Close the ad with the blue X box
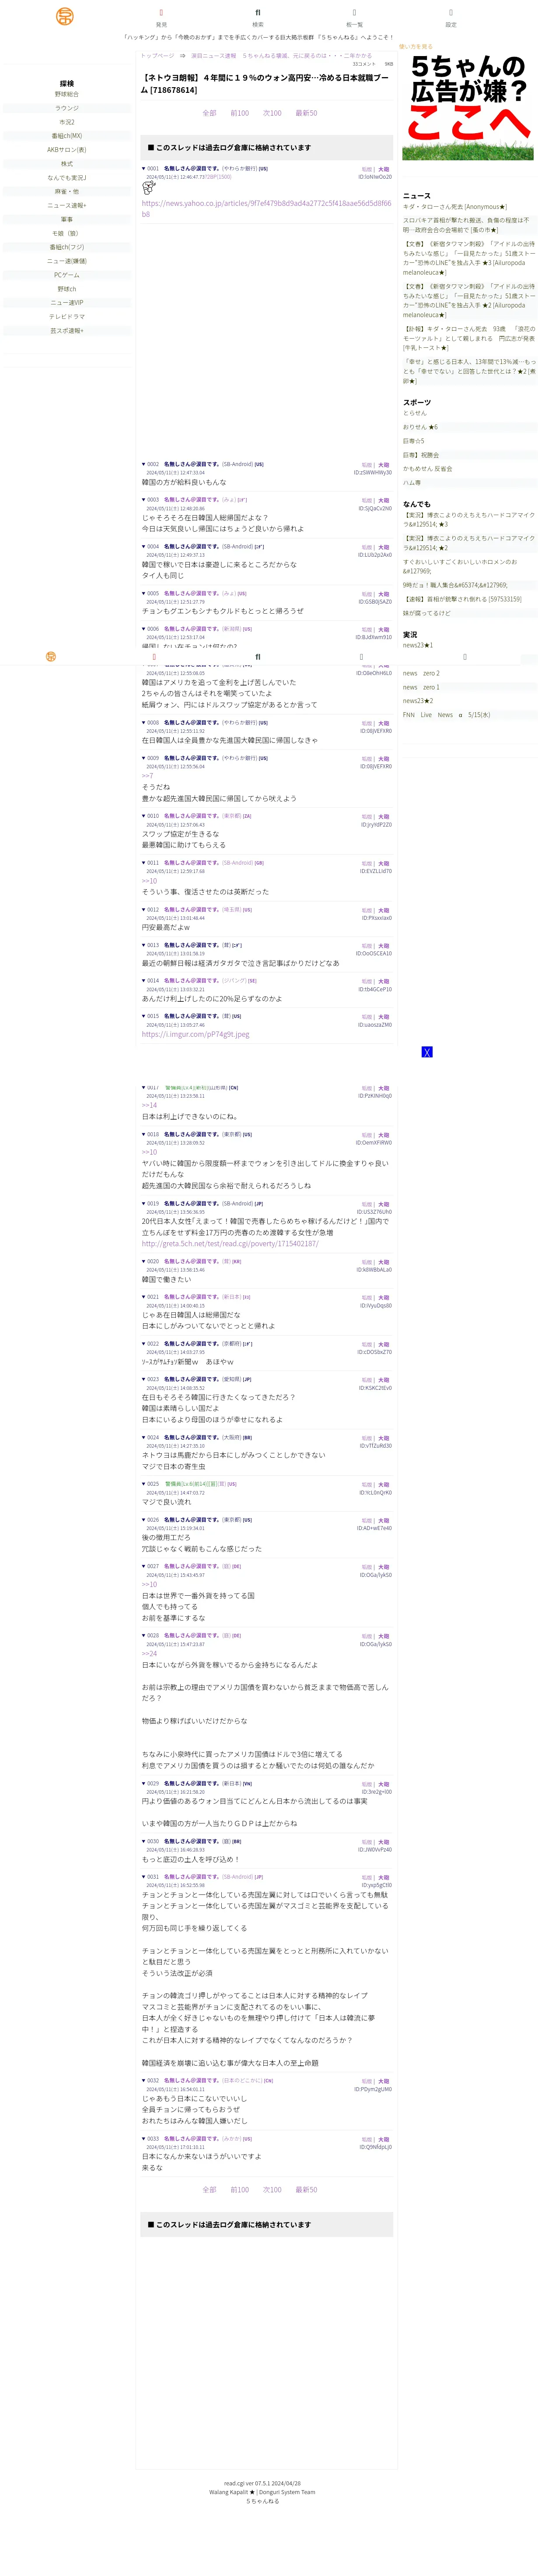Screen dimensions: 538x2576 click(427, 1052)
